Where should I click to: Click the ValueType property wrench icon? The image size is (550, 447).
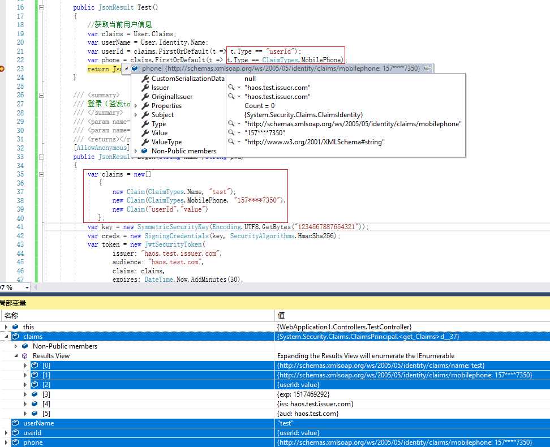[145, 142]
